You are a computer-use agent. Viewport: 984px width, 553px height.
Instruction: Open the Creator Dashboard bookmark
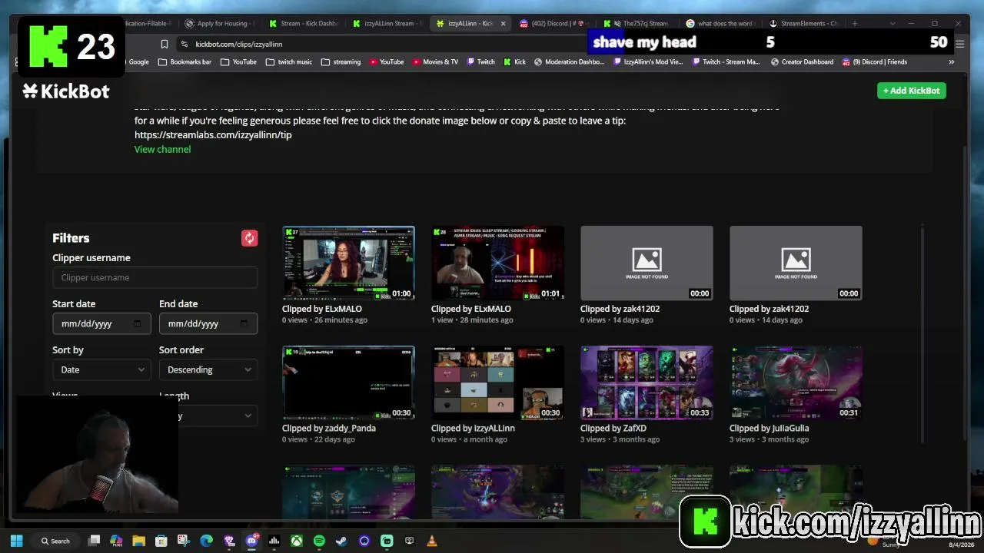click(x=802, y=62)
